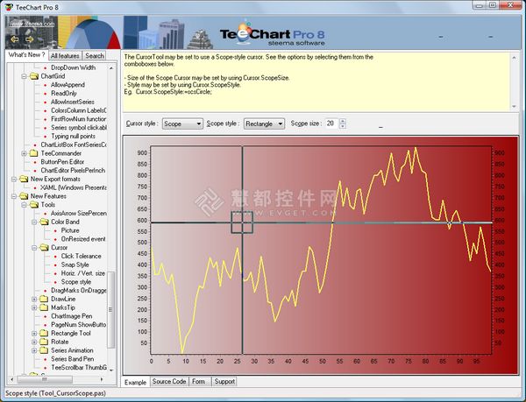Collapse the New Export formats node
Screen dimensions: 526x402
click(14, 180)
